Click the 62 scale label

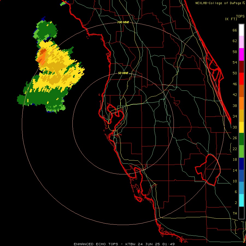click(235, 41)
